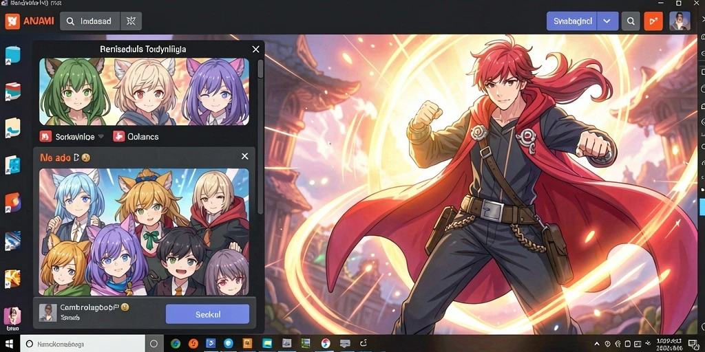The width and height of the screenshot is (705, 352).
Task: Click the red Sorkavnioe icon
Action: pyautogui.click(x=46, y=137)
